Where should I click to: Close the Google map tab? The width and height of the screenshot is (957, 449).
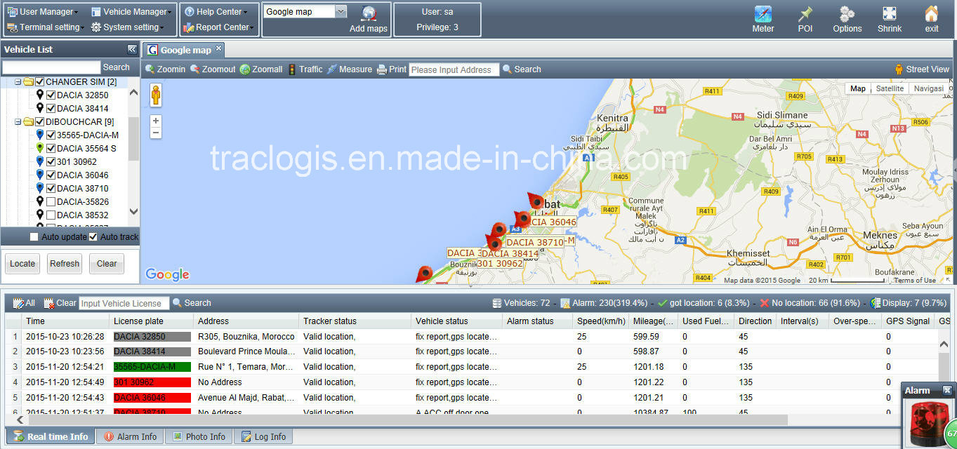[x=218, y=48]
